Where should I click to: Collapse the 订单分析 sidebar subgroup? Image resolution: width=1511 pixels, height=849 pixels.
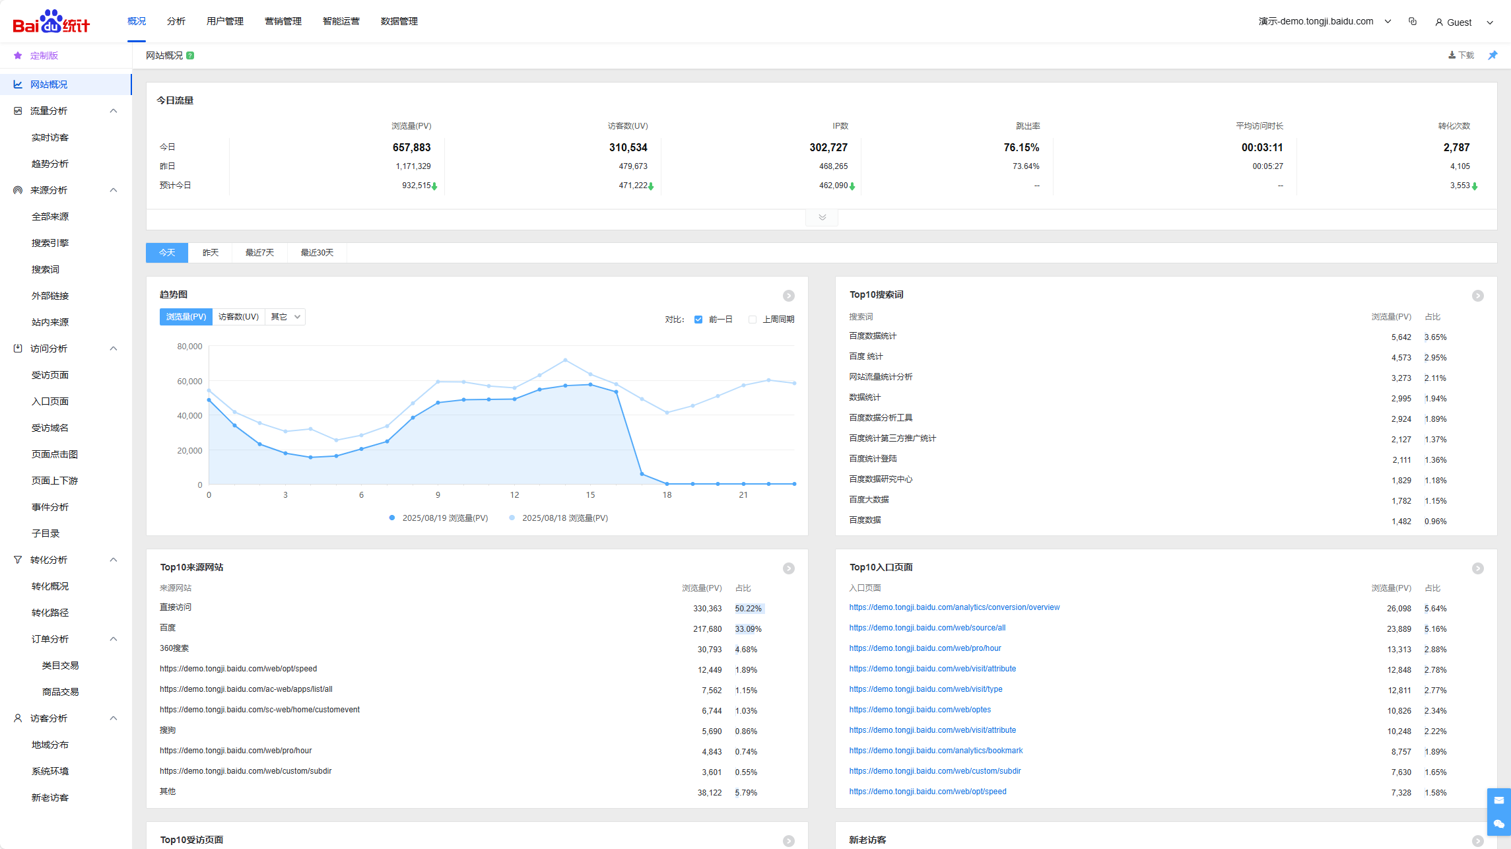[114, 639]
